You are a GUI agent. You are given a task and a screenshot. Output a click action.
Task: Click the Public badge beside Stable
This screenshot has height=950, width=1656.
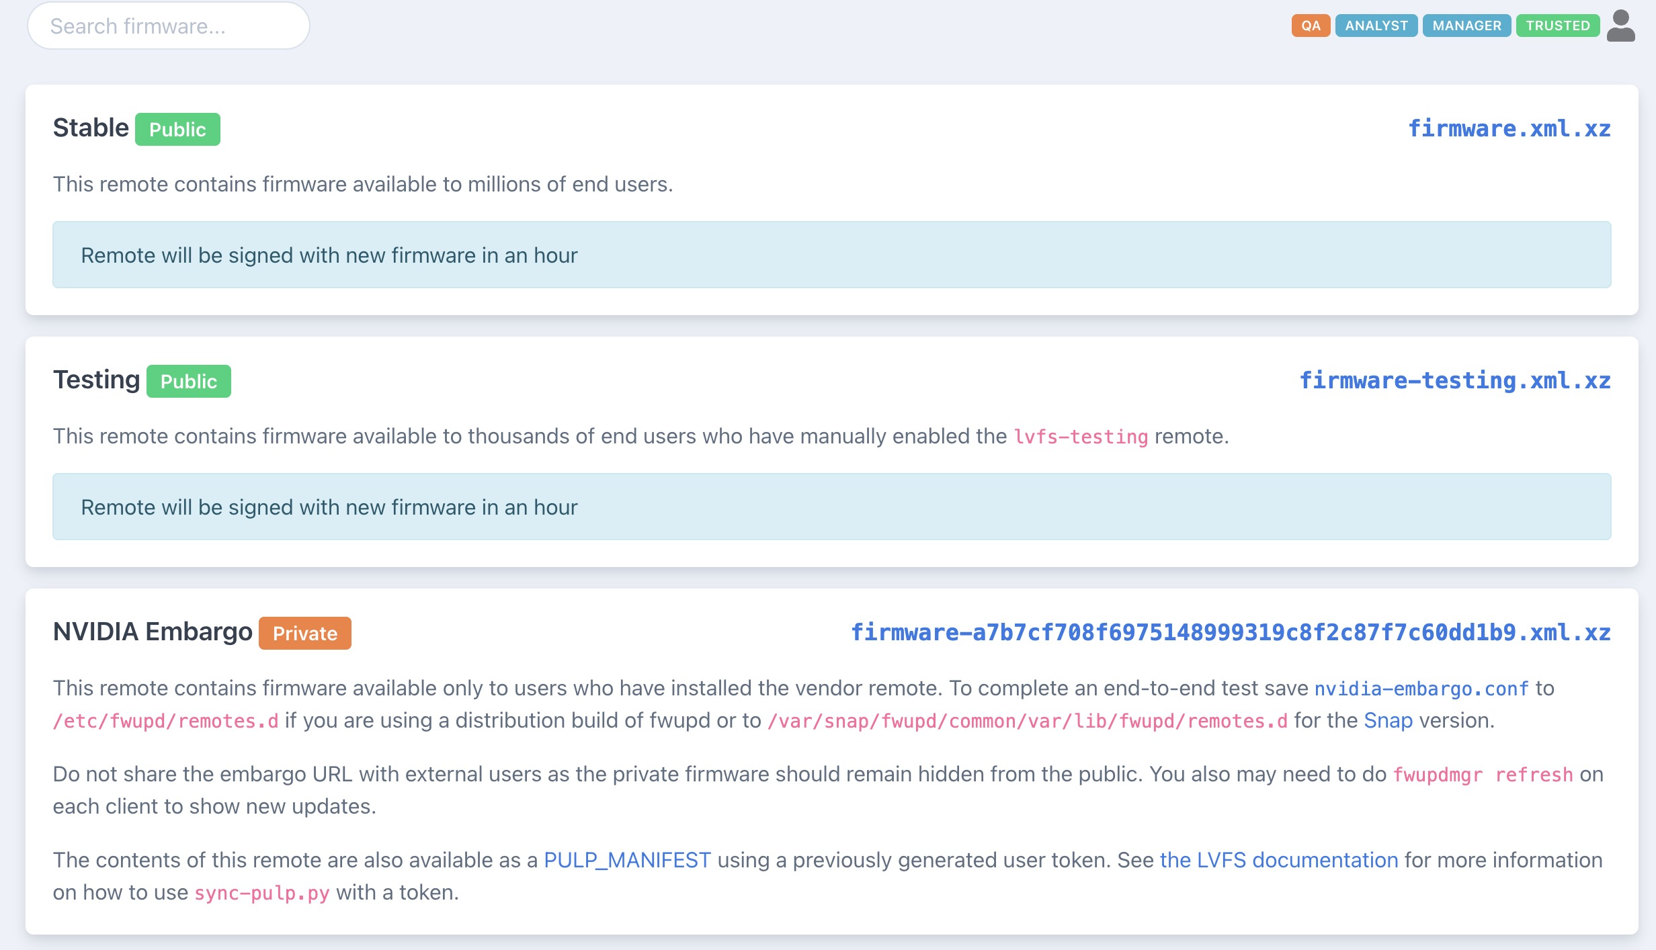point(177,129)
